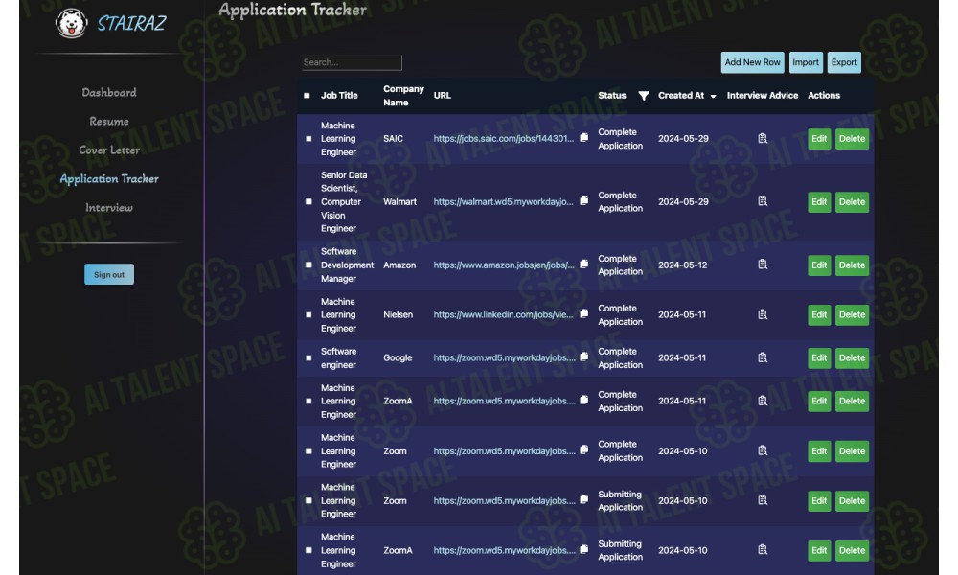Click the 'Software Development Manager' job title
This screenshot has width=958, height=575.
tap(347, 265)
